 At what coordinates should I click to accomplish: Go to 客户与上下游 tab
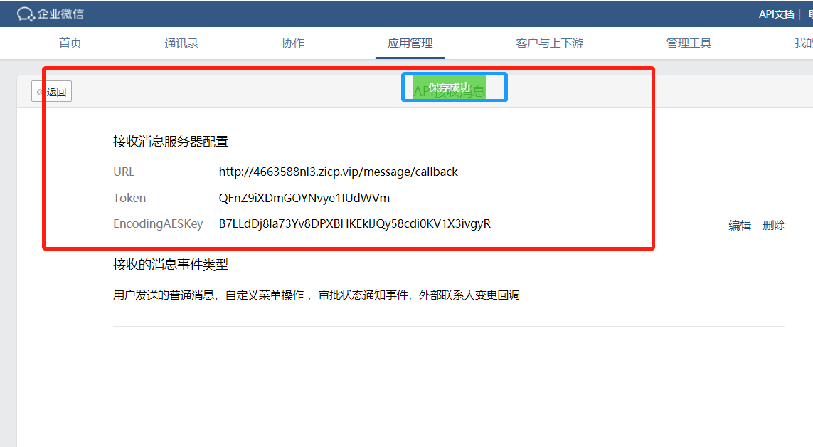550,43
